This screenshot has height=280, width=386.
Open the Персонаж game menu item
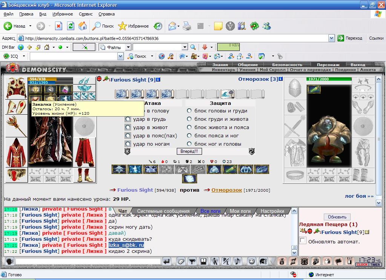[x=328, y=65]
